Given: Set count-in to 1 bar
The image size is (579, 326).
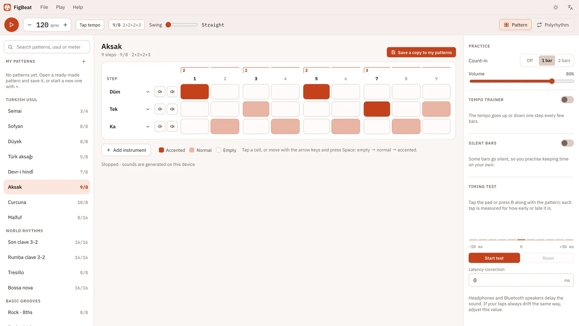Looking at the screenshot, I should coord(547,61).
